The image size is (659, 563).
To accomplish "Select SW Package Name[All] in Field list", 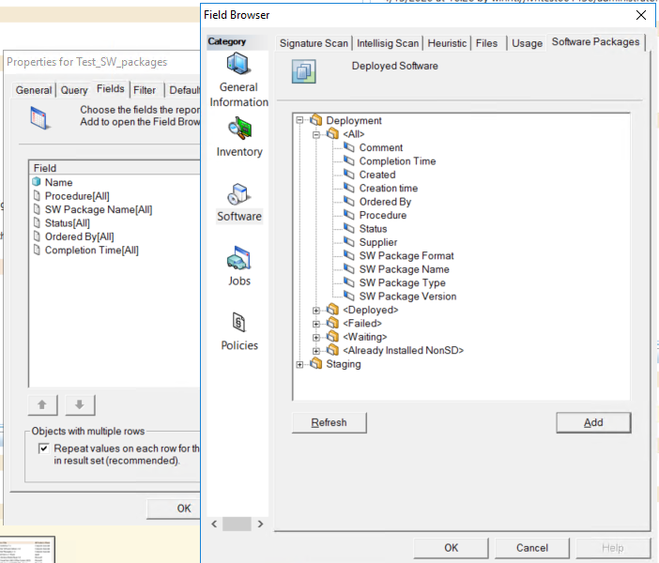I will pos(99,209).
